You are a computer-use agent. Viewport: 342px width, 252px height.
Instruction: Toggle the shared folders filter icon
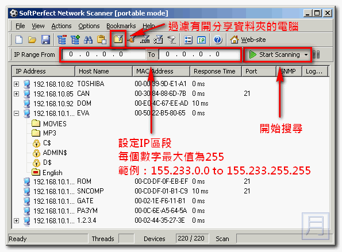point(118,40)
